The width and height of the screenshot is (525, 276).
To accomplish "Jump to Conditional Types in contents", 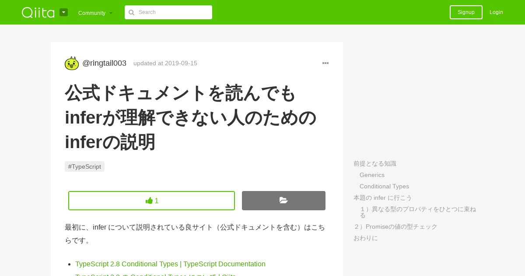I will pyautogui.click(x=384, y=186).
